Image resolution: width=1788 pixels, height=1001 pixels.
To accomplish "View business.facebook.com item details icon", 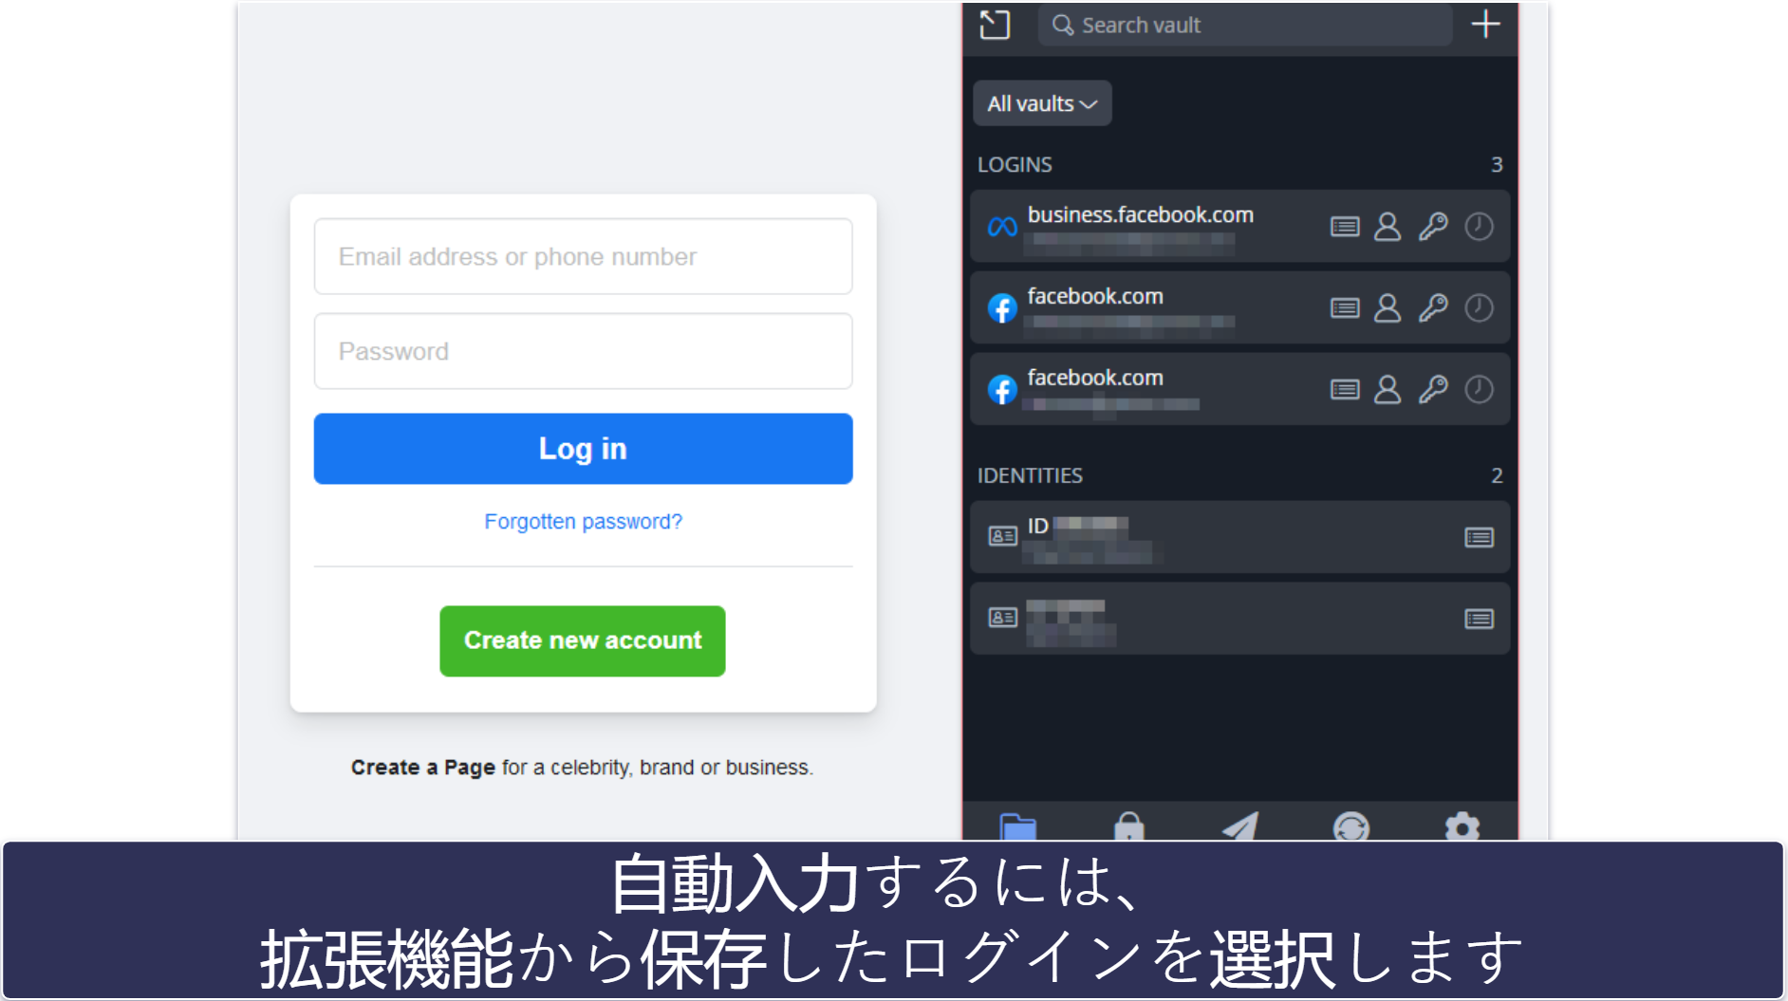I will click(x=1344, y=227).
